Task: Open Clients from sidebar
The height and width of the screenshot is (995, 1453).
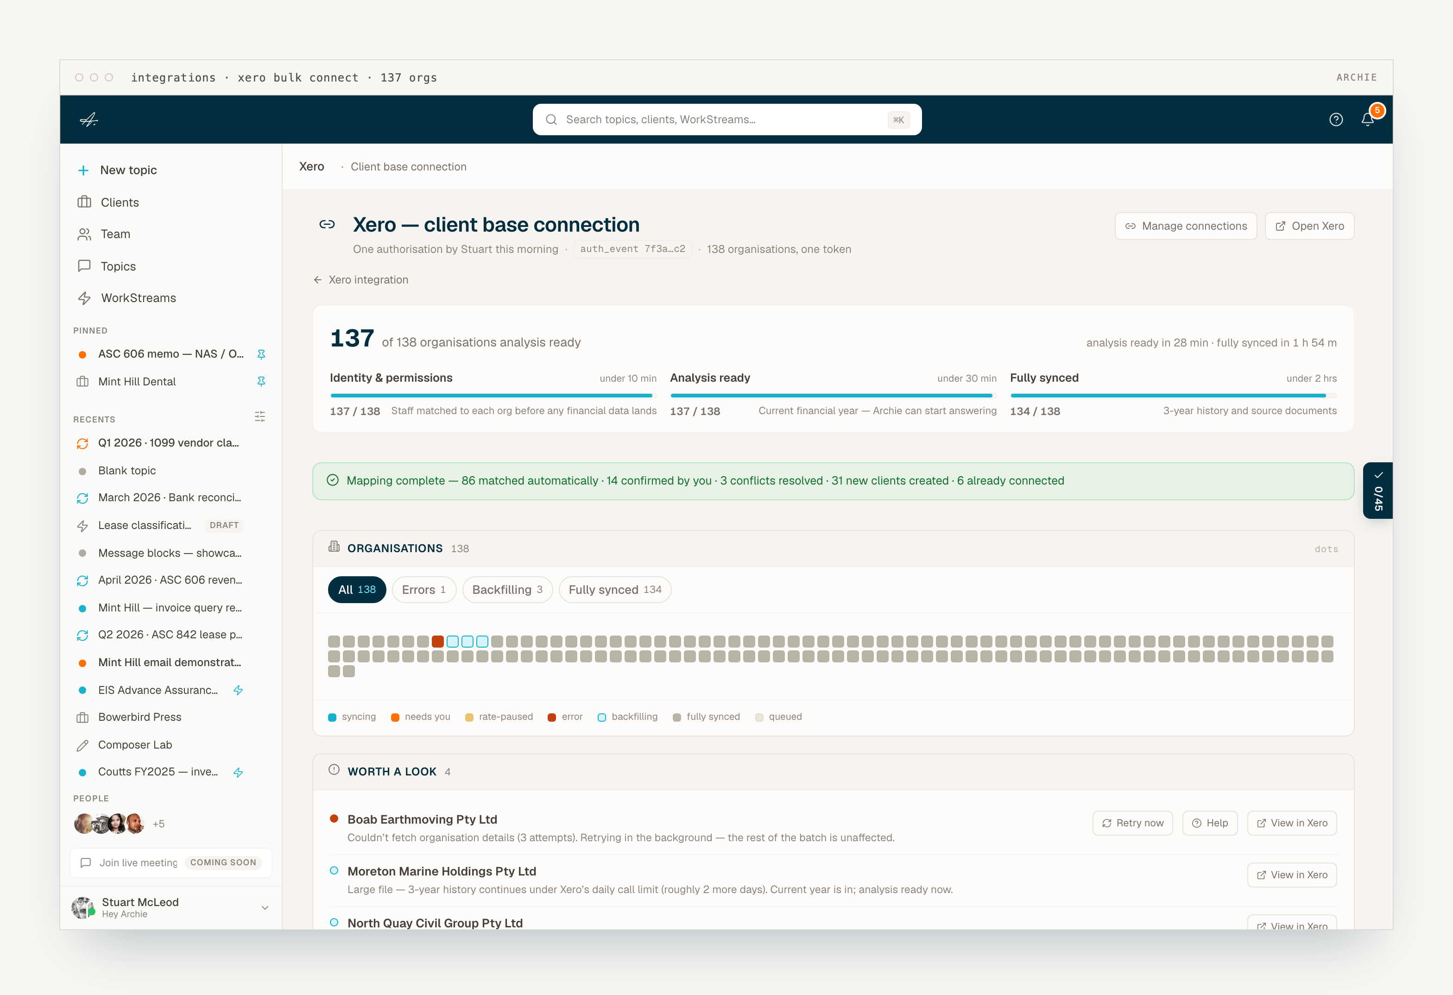Action: tap(170, 202)
